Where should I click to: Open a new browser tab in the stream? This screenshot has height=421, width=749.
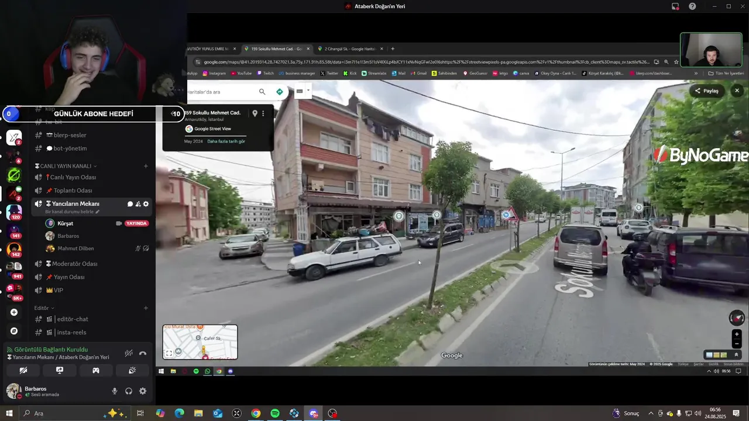tap(393, 49)
